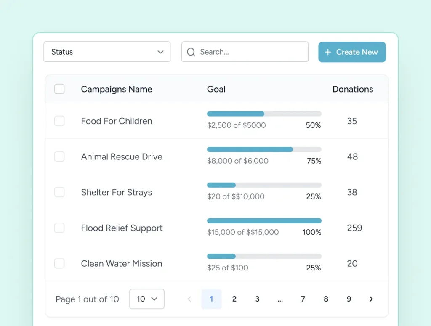Focus the Search input field
The width and height of the screenshot is (431, 326).
coord(245,52)
